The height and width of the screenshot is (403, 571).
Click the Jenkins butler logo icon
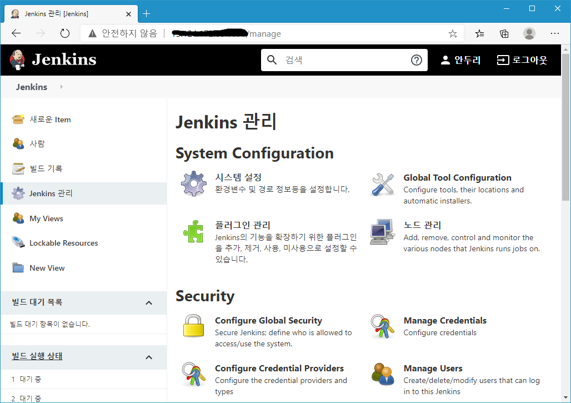click(x=17, y=60)
